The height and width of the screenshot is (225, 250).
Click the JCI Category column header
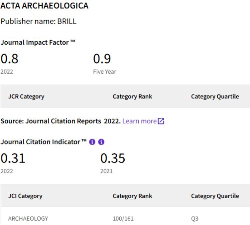pyautogui.click(x=25, y=196)
